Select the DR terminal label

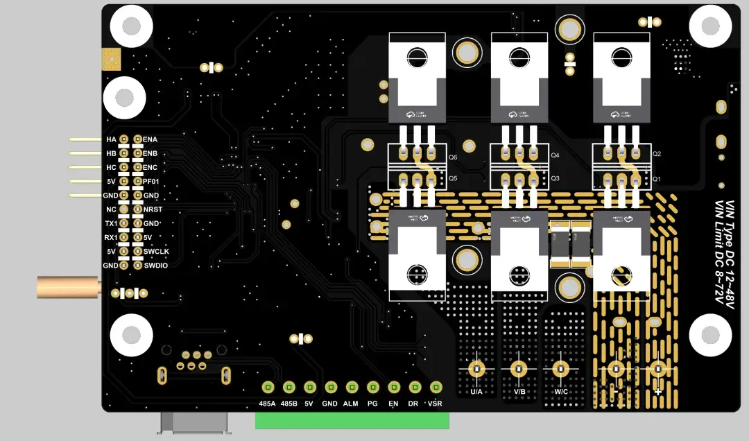pos(413,404)
